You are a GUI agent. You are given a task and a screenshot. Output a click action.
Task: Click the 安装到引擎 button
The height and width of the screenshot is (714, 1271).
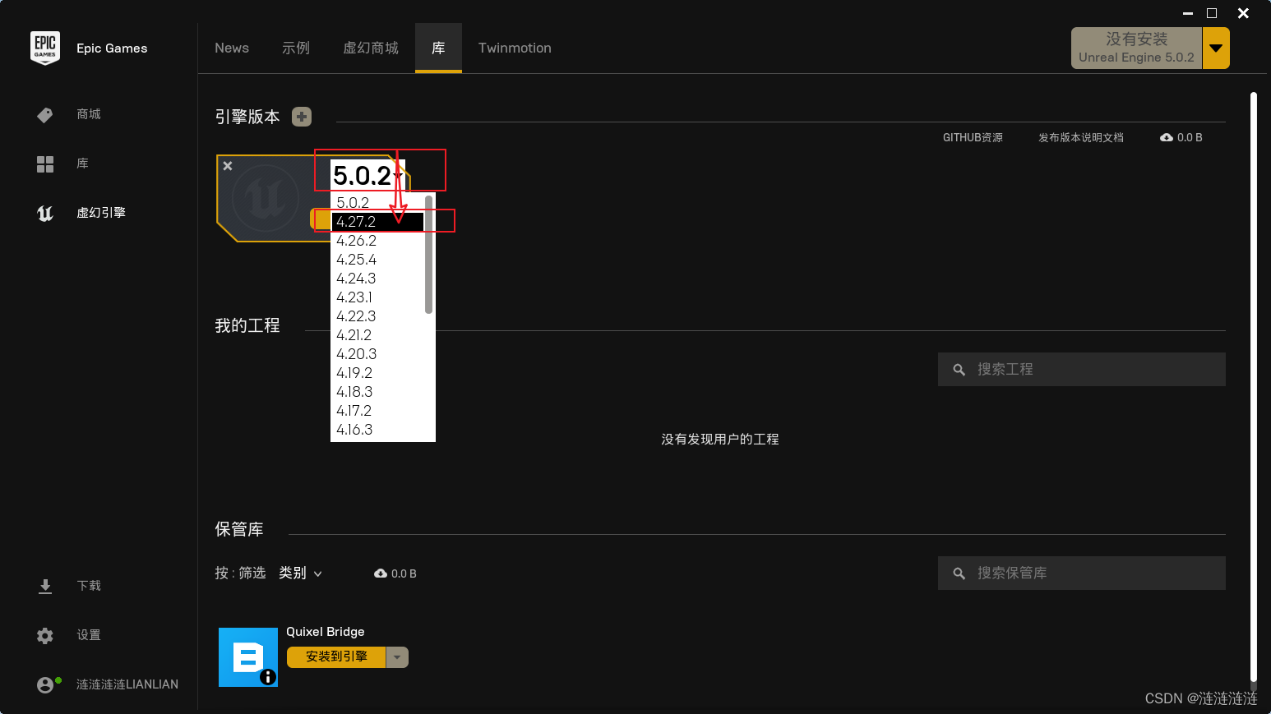point(336,656)
